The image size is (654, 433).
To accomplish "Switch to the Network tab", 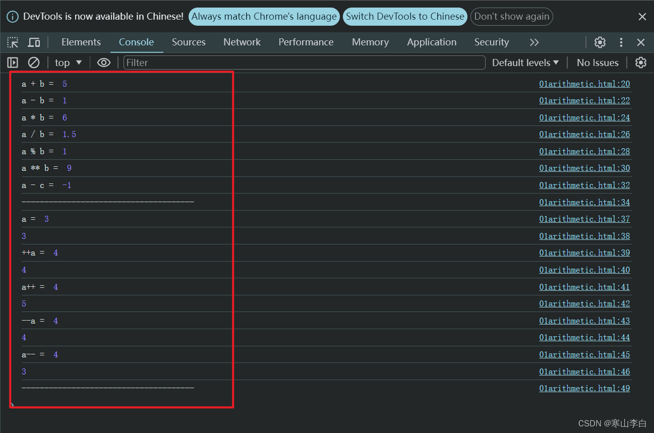I will (242, 42).
